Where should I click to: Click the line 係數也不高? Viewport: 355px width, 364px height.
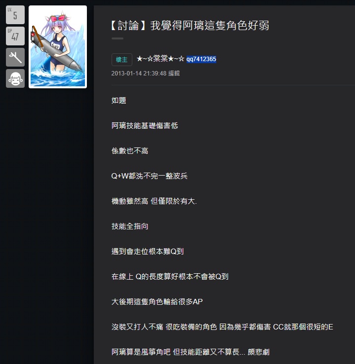pyautogui.click(x=130, y=151)
